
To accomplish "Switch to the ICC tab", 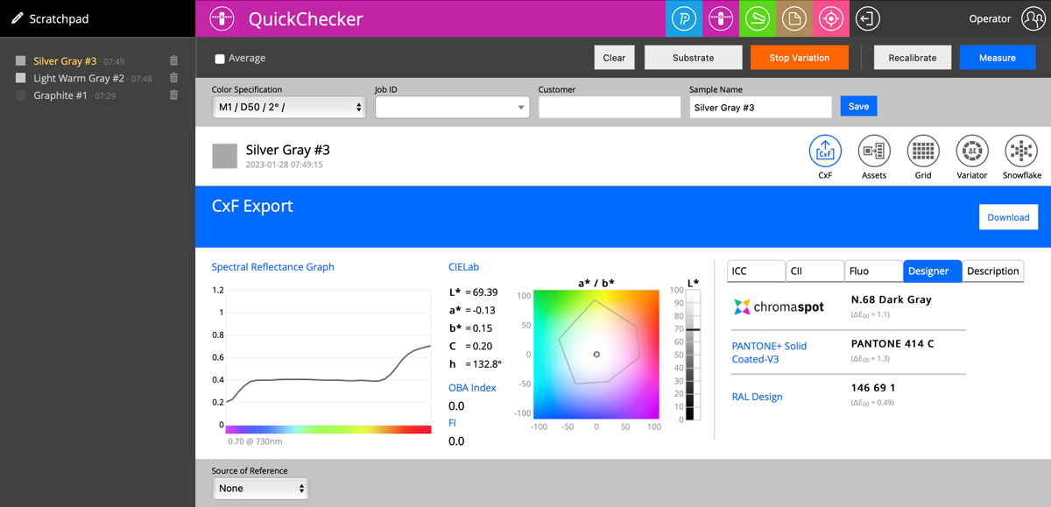I will (x=756, y=271).
